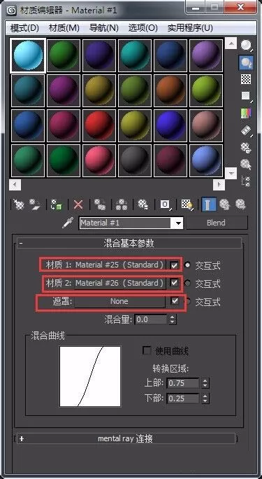This screenshot has height=479, width=262.
Task: Click the Material #26 (Standard) button
Action: (120, 283)
